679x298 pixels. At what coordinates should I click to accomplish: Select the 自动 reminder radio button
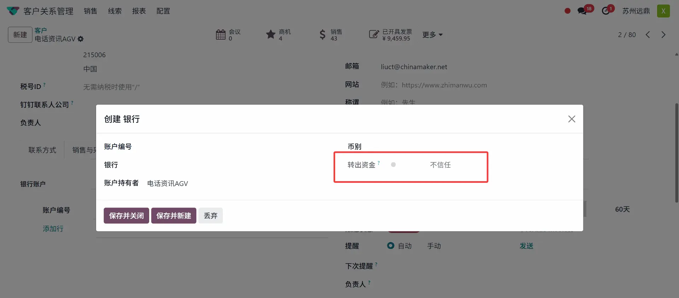pyautogui.click(x=390, y=246)
